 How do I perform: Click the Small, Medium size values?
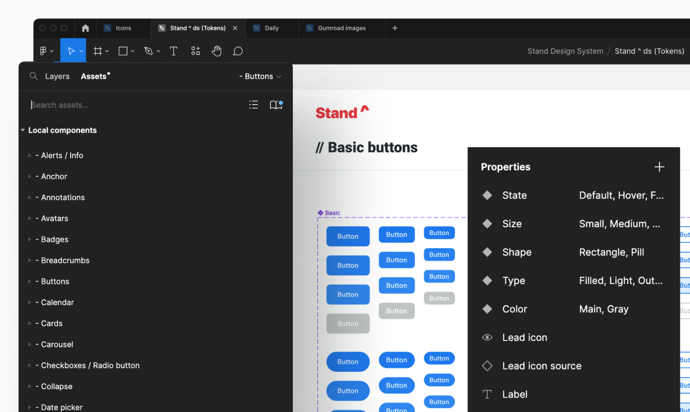[620, 224]
